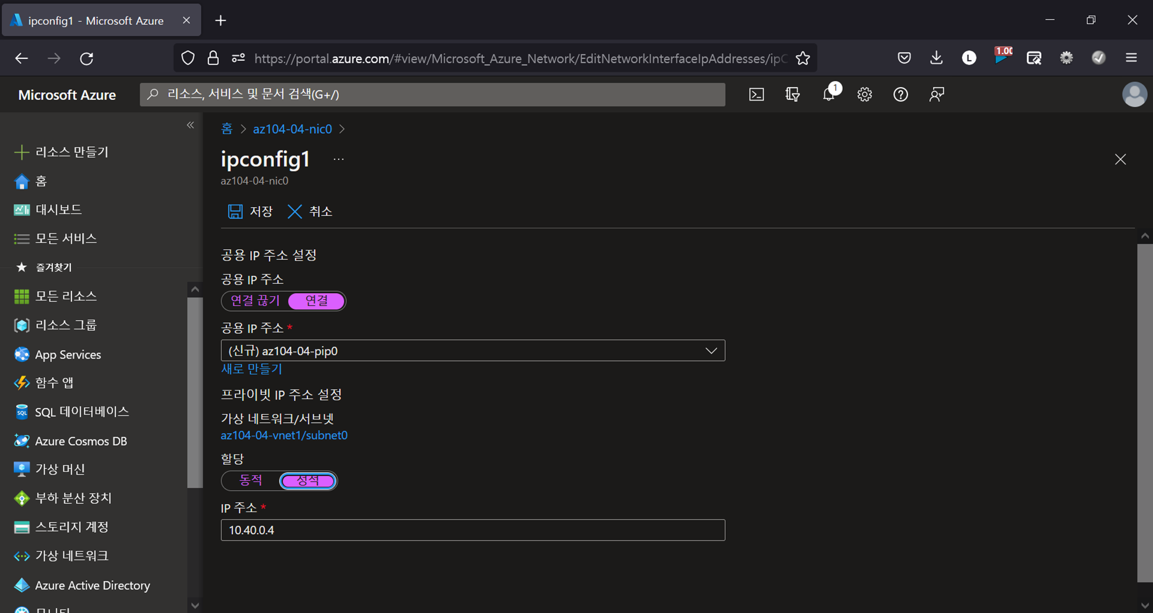Open the help question mark icon
The height and width of the screenshot is (613, 1153).
900,95
